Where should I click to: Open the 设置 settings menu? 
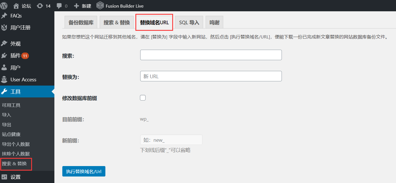click(15, 177)
